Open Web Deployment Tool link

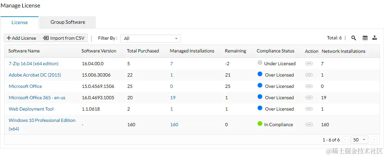(31, 109)
